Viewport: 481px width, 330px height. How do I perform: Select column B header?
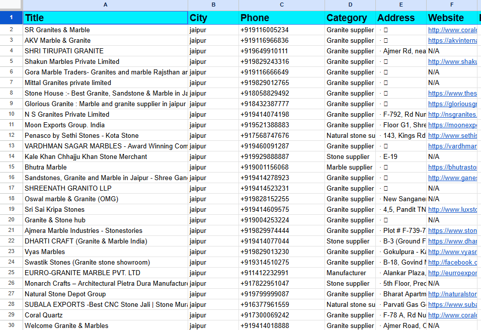[213, 5]
